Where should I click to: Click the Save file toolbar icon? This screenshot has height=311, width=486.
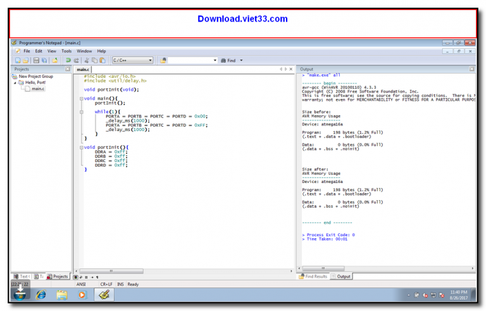coord(36,60)
